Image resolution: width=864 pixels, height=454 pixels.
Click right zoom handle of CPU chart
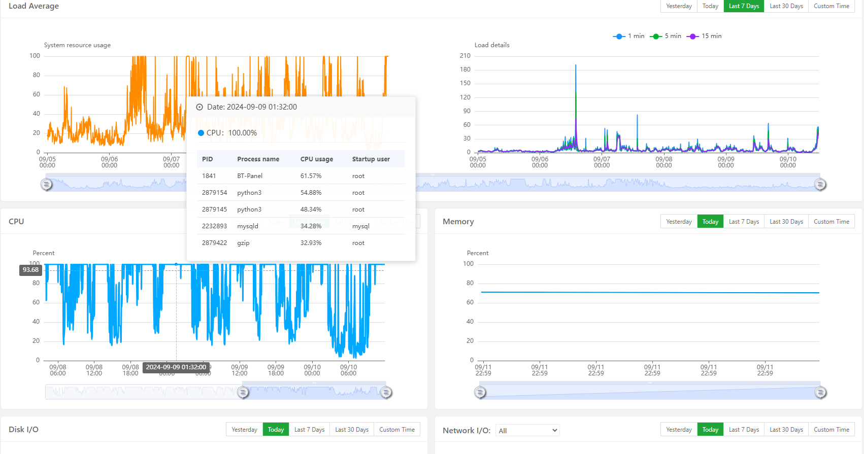[x=386, y=392]
